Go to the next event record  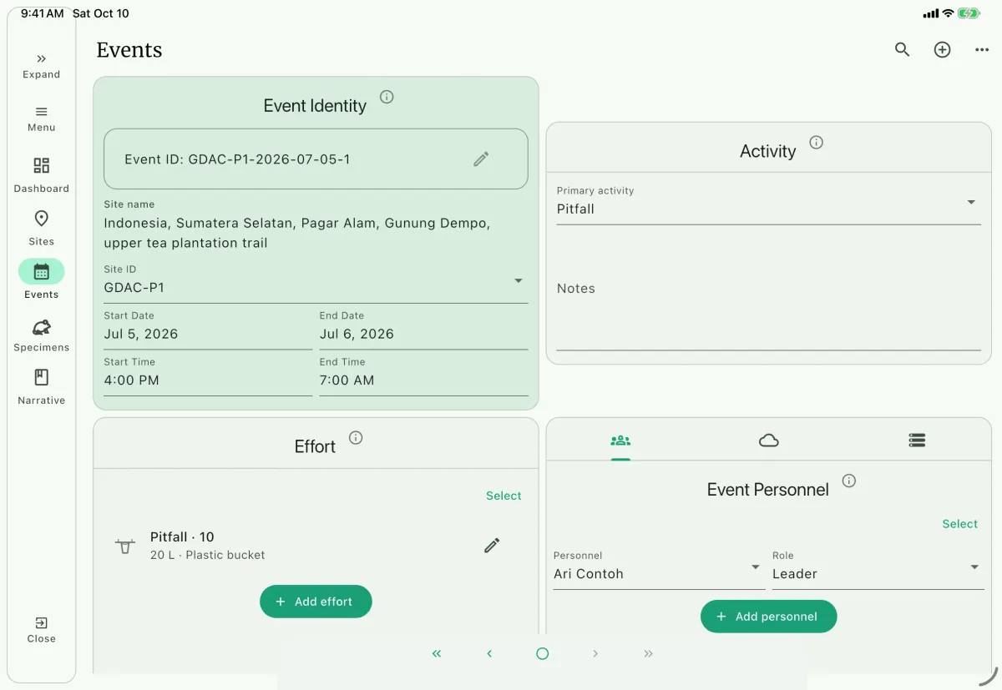click(595, 654)
